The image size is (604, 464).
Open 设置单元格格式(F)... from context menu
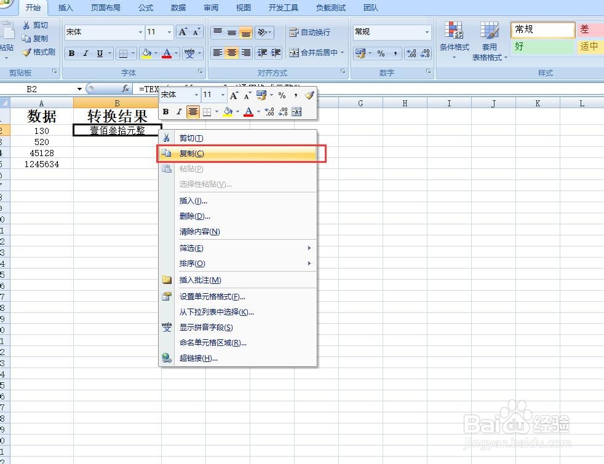click(x=237, y=297)
